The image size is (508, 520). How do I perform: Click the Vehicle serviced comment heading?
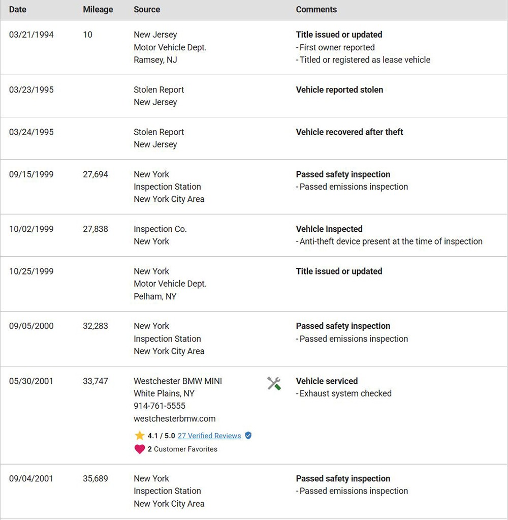tap(327, 381)
